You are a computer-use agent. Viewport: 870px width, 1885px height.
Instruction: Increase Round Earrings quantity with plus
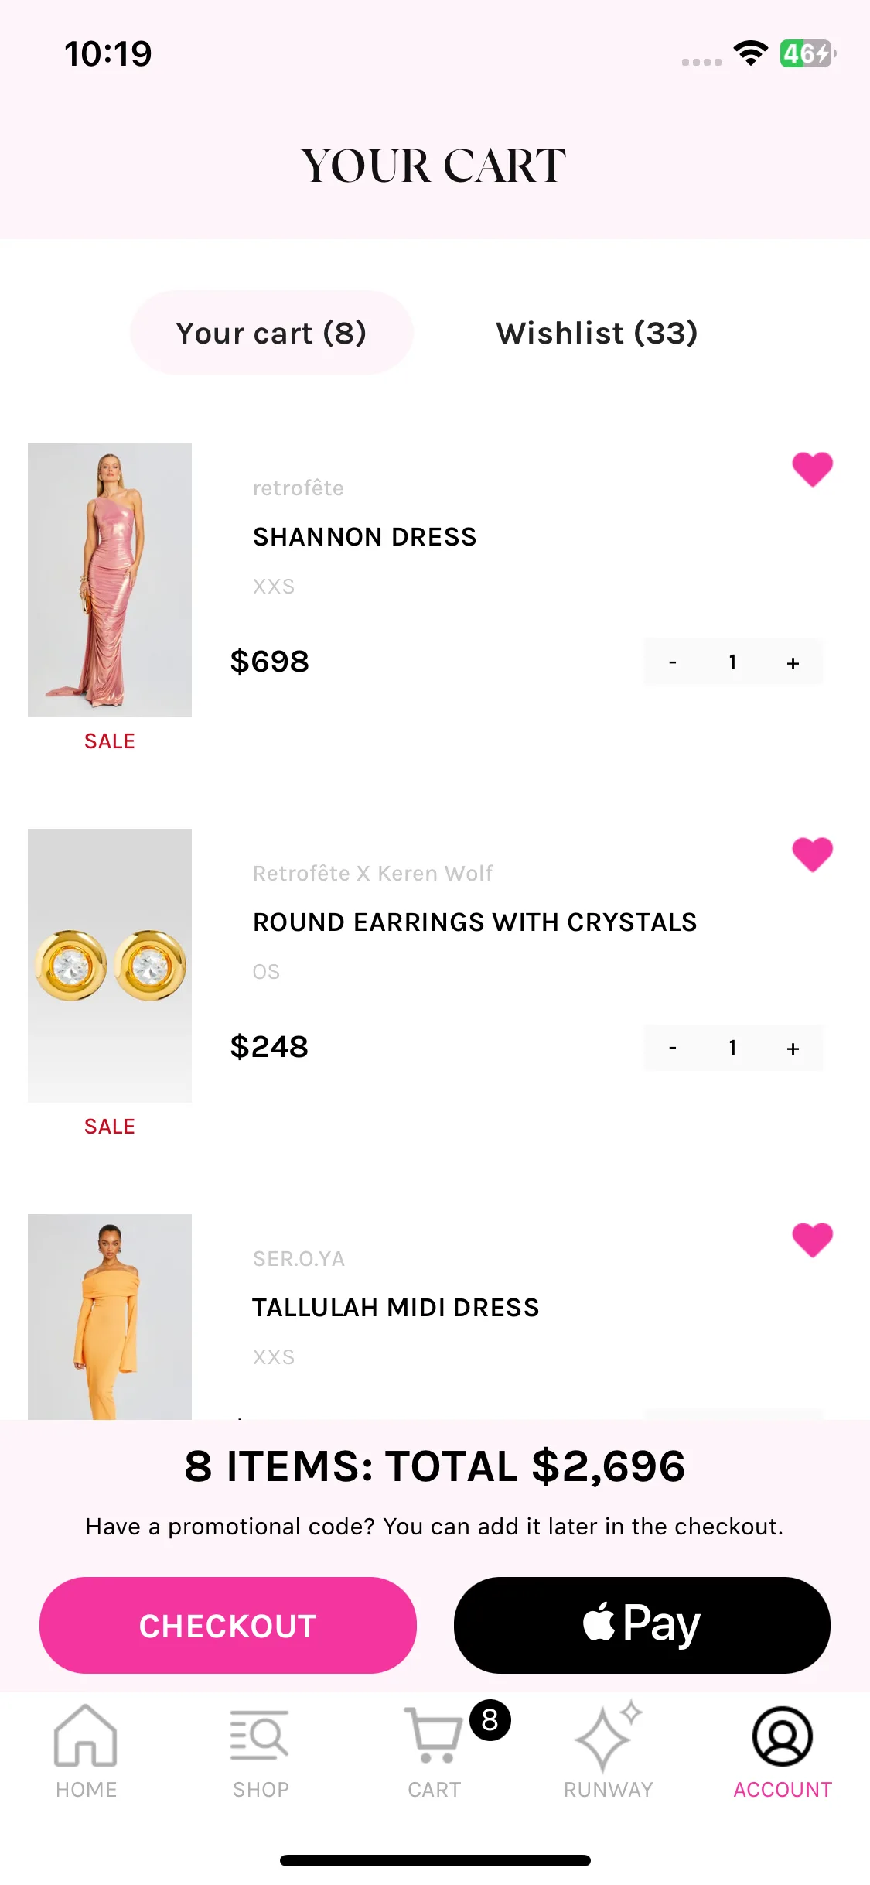point(793,1048)
